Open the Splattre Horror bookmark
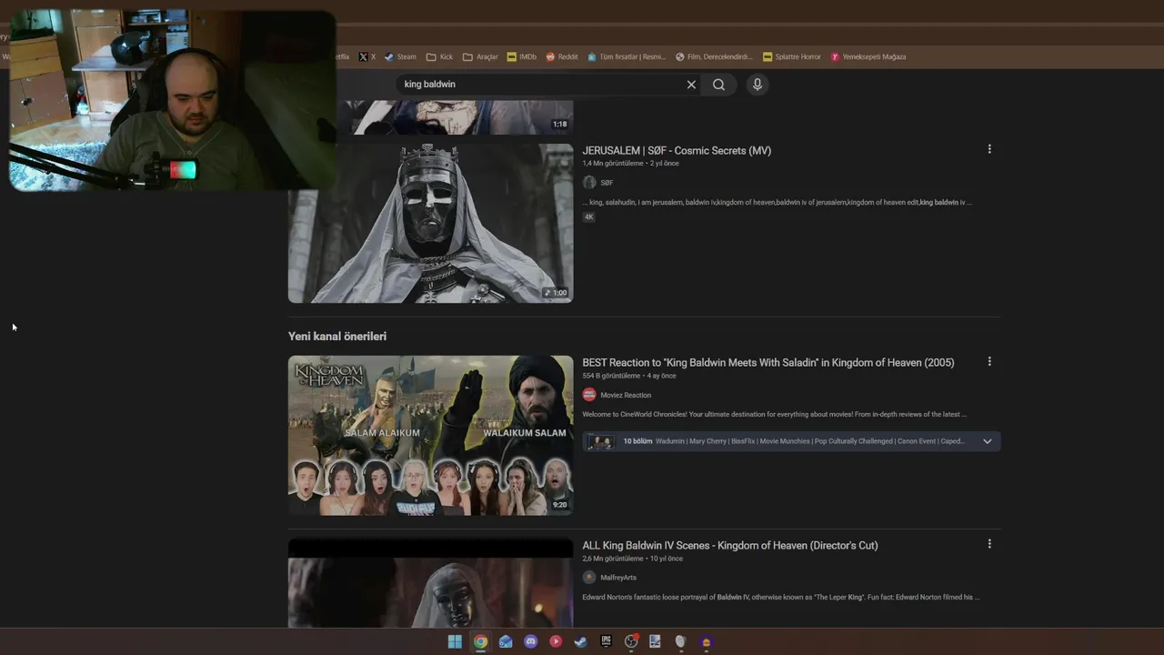 (x=791, y=56)
